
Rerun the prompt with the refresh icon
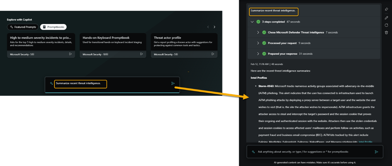[x=386, y=25]
